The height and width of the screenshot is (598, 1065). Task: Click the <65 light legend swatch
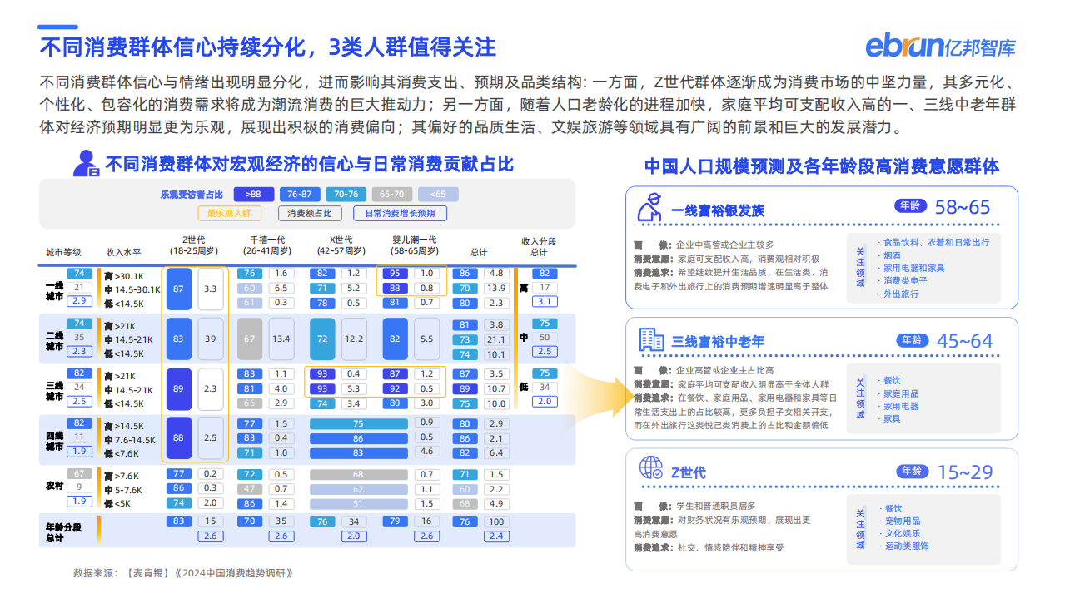(x=437, y=194)
